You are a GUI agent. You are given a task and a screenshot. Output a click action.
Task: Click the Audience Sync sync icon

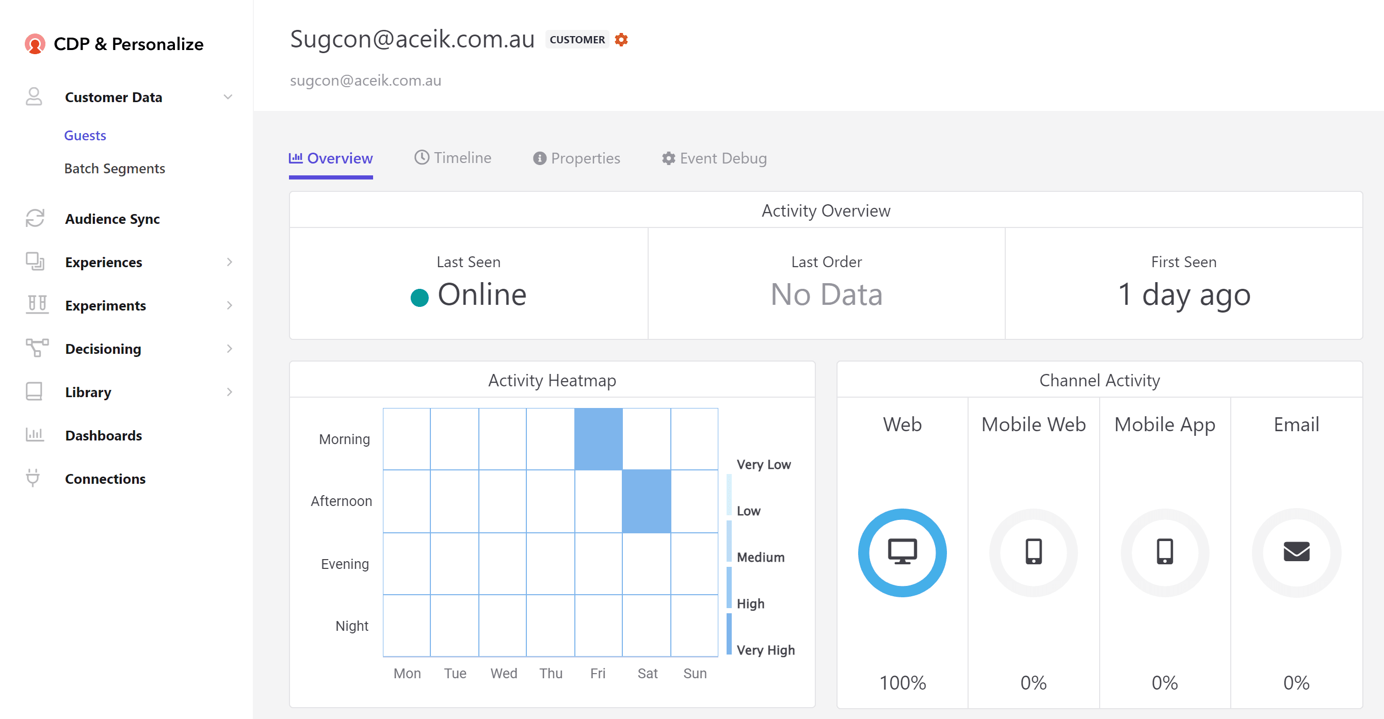pos(34,219)
